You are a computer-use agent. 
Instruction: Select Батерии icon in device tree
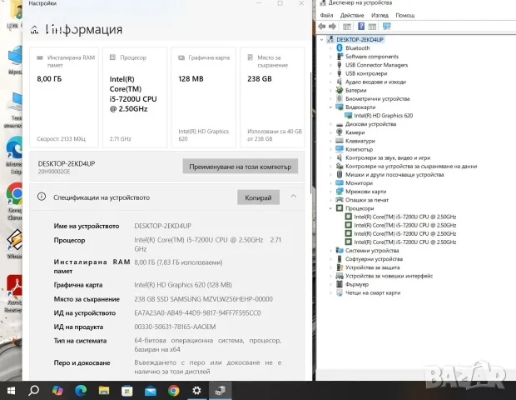pos(340,90)
